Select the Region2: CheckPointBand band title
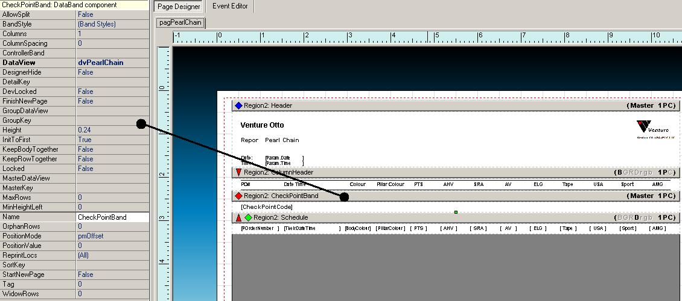 pyautogui.click(x=281, y=196)
